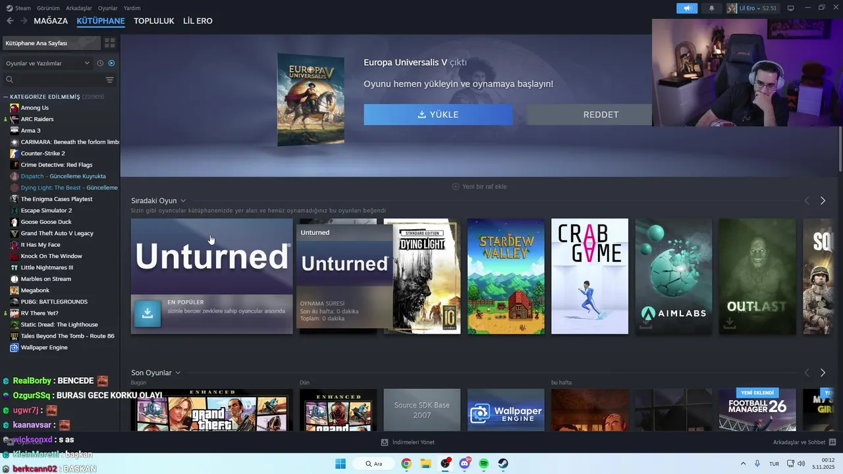This screenshot has height=474, width=843.
Task: Select Megabonk in library list
Action: [x=36, y=290]
